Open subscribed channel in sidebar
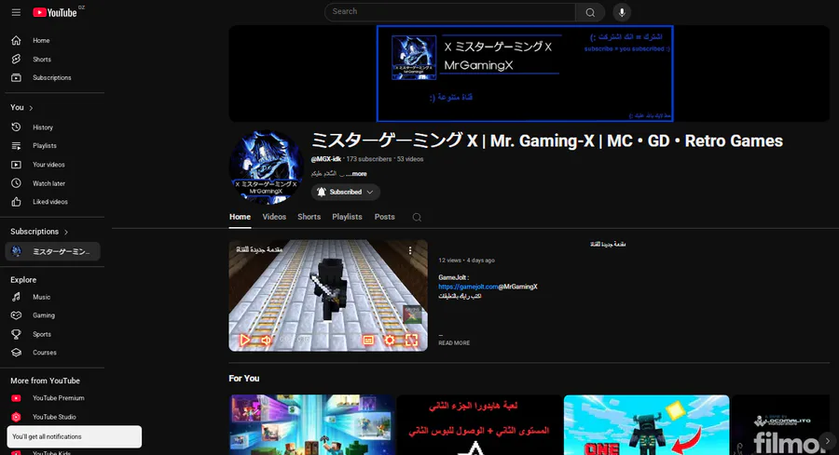Viewport: 839px width, 455px height. point(52,251)
